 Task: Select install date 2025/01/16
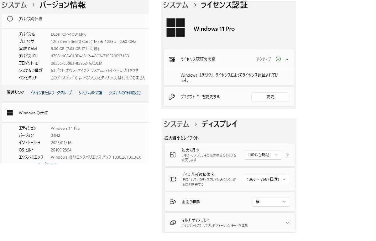click(x=61, y=143)
